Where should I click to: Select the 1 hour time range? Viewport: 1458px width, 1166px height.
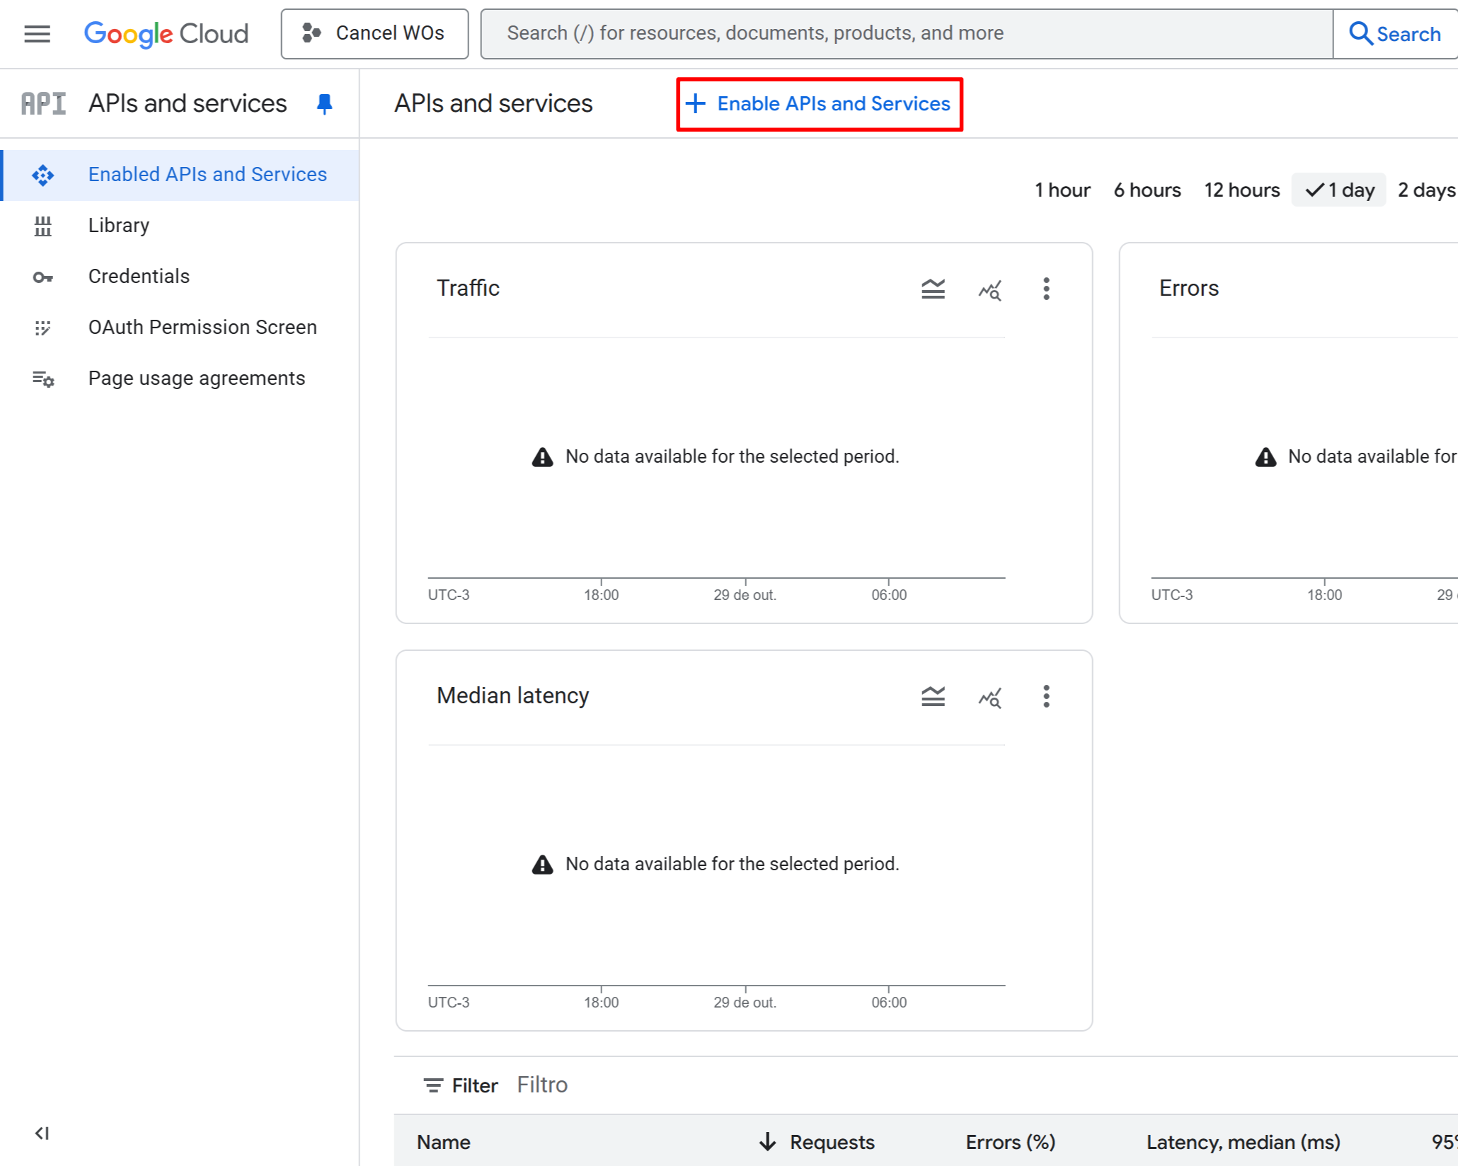click(1062, 190)
